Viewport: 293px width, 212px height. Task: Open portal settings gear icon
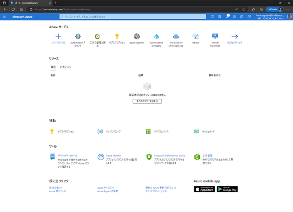click(x=234, y=17)
